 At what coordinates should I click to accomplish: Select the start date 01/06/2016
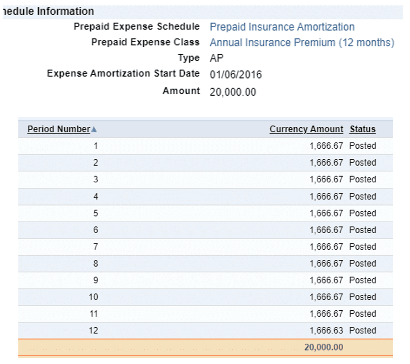pos(236,75)
